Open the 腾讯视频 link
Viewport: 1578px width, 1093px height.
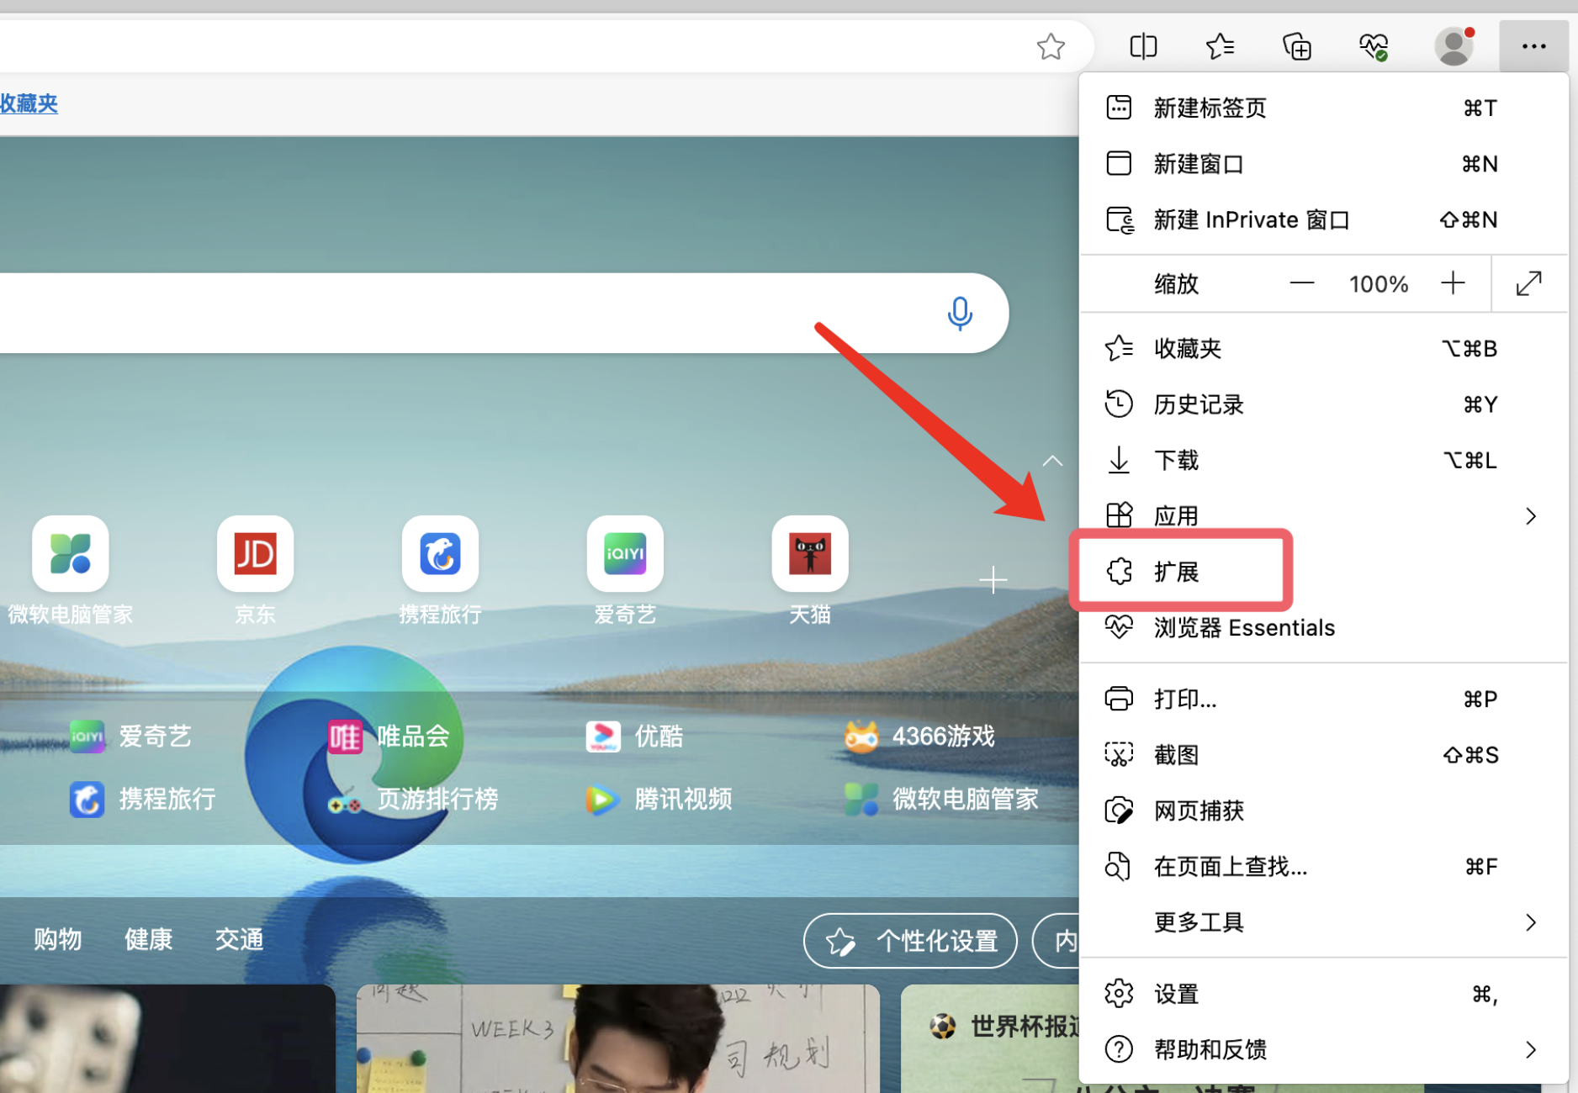point(682,799)
